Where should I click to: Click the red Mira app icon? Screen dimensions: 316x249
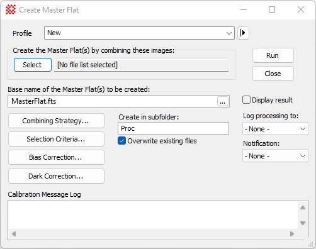click(x=11, y=9)
